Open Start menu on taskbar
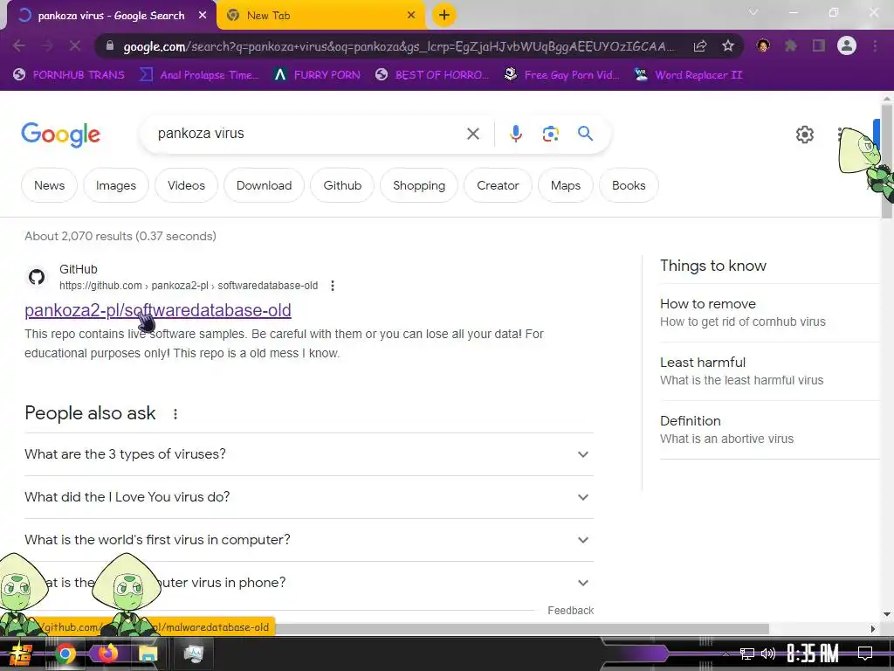Viewport: 894px width, 671px height. click(x=20, y=654)
